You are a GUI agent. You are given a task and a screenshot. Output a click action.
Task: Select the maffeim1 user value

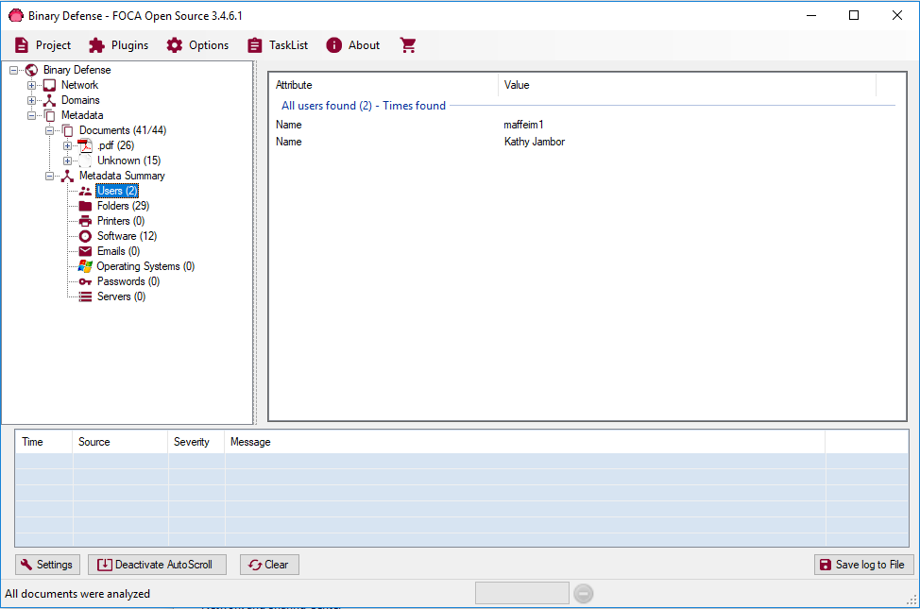click(x=524, y=125)
